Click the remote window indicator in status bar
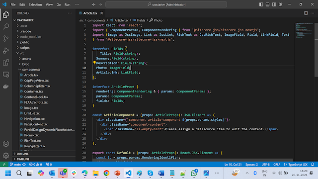The width and height of the screenshot is (318, 179). pos(4,165)
